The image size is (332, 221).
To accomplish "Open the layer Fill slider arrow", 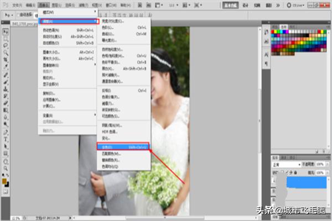I will [x=327, y=173].
